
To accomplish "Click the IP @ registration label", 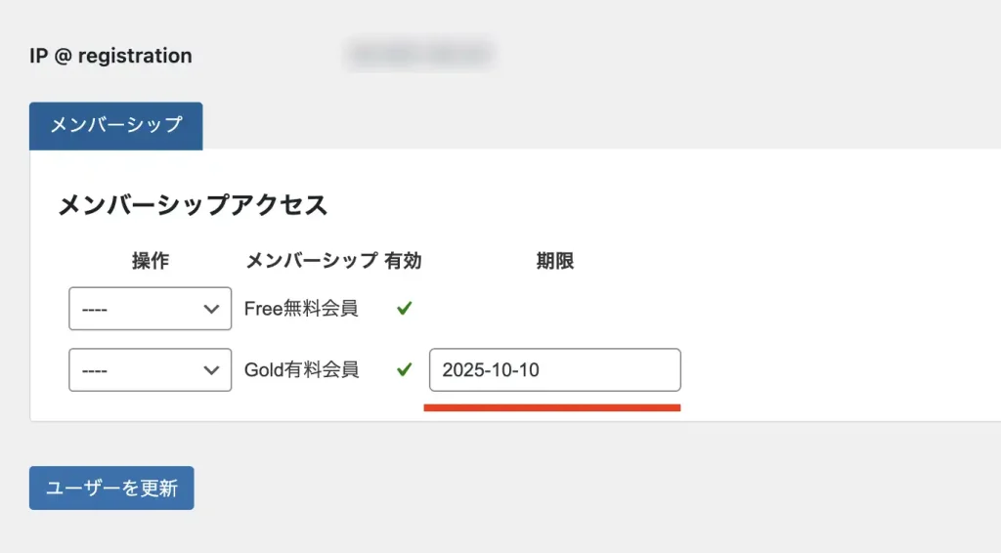I will click(x=110, y=56).
